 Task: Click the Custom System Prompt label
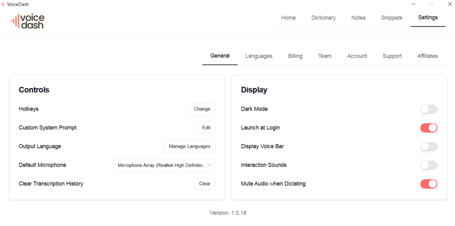click(48, 128)
